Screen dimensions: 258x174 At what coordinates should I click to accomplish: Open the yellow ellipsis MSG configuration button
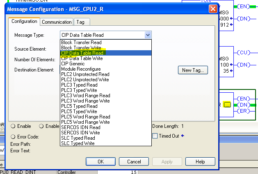(227, 105)
